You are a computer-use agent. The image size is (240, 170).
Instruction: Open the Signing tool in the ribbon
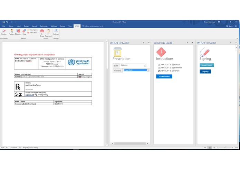click(4, 32)
